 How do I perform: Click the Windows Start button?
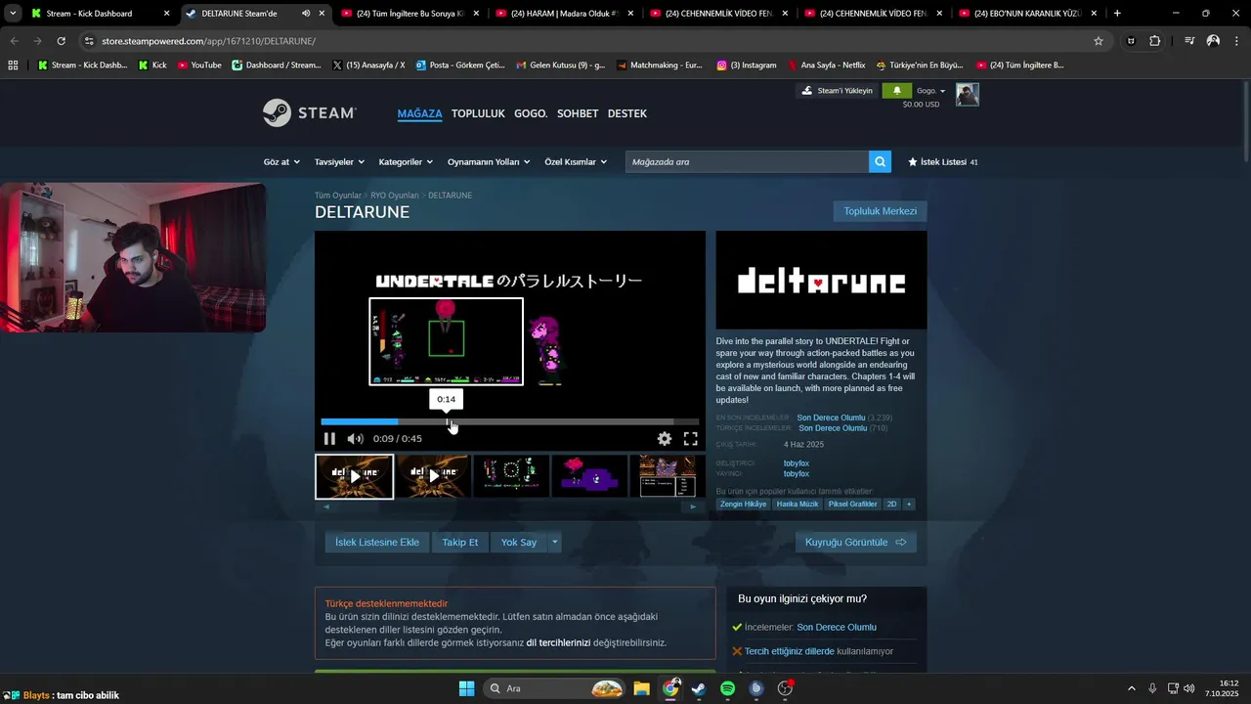point(466,688)
